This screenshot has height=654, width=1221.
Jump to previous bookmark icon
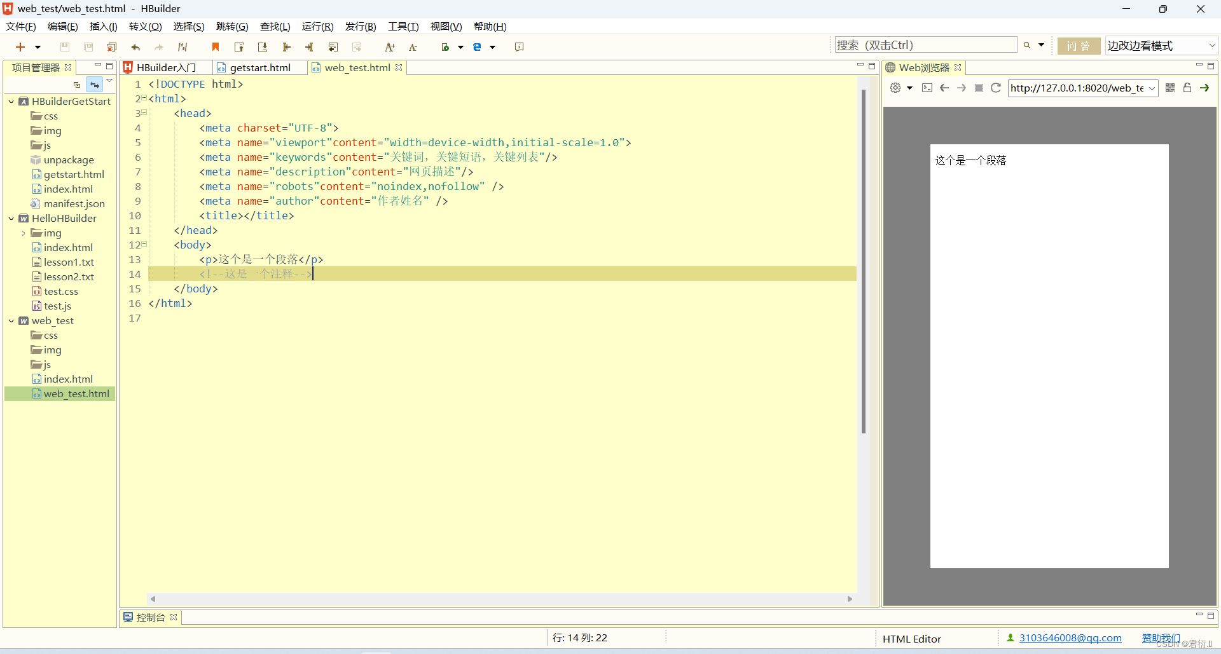239,47
